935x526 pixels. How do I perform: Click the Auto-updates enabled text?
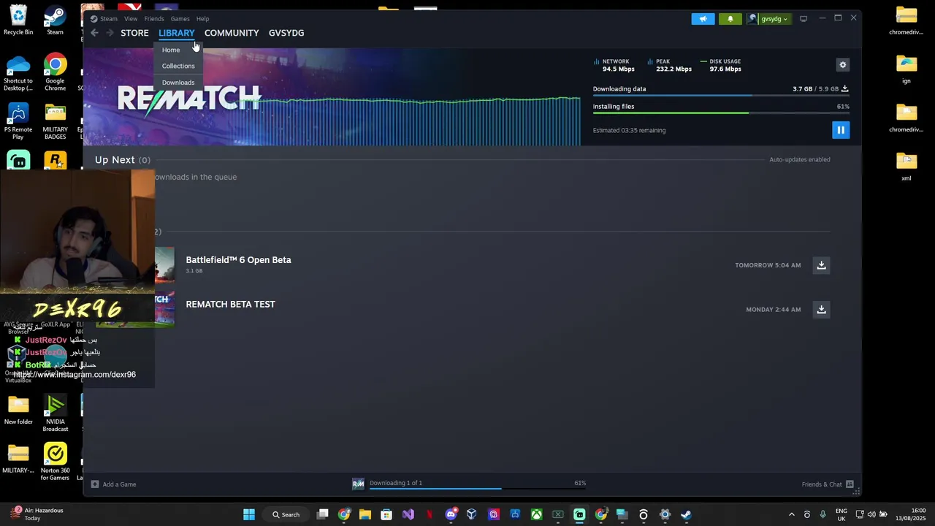point(799,159)
